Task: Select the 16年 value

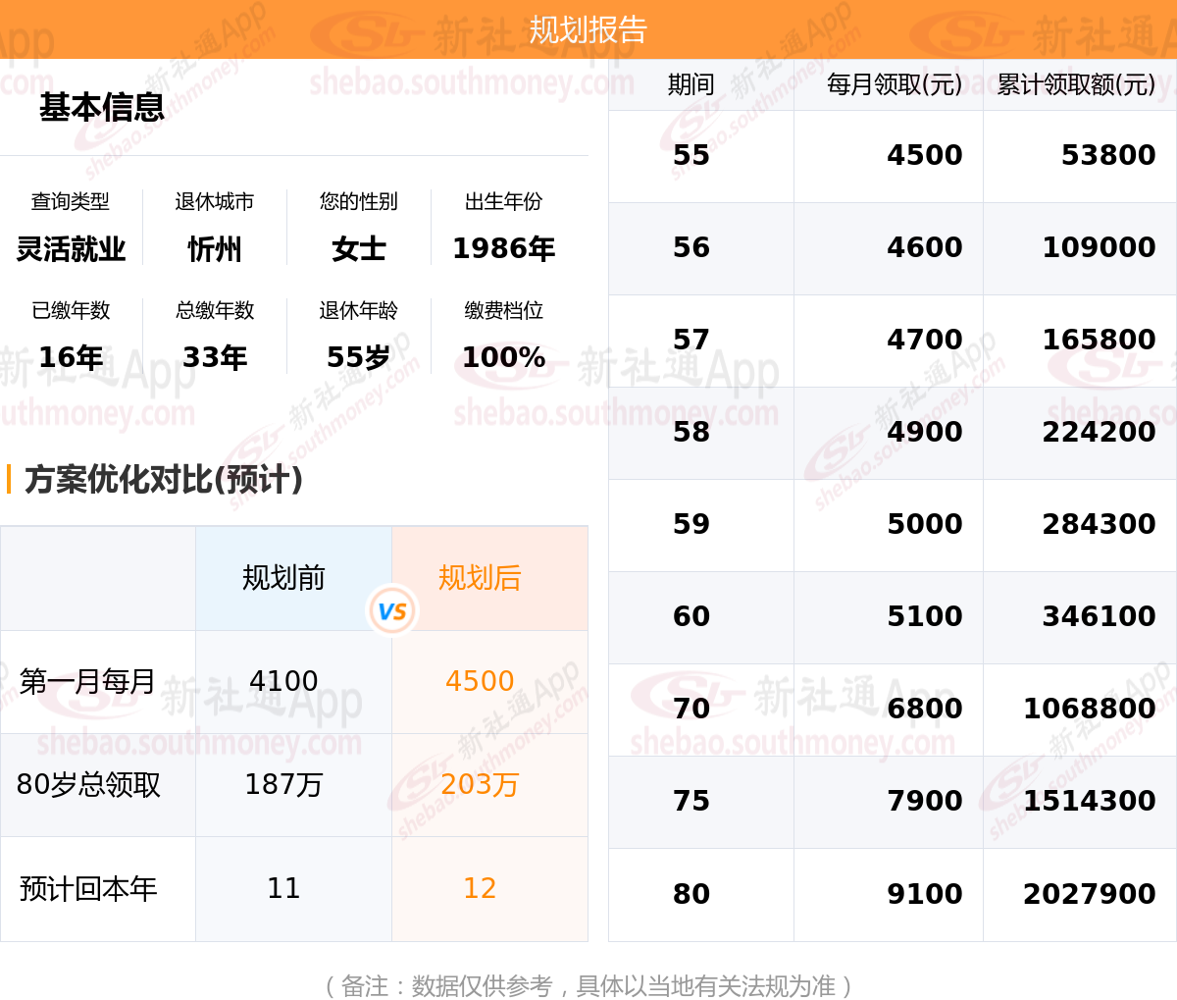Action: tap(71, 357)
